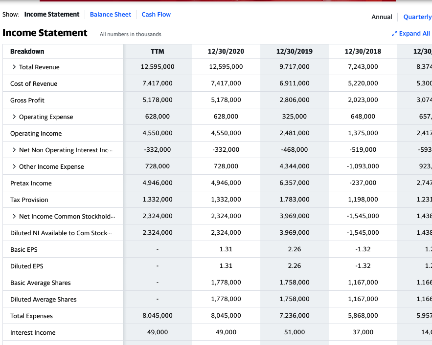Switch to Quarterly view
The width and height of the screenshot is (432, 345).
(417, 17)
